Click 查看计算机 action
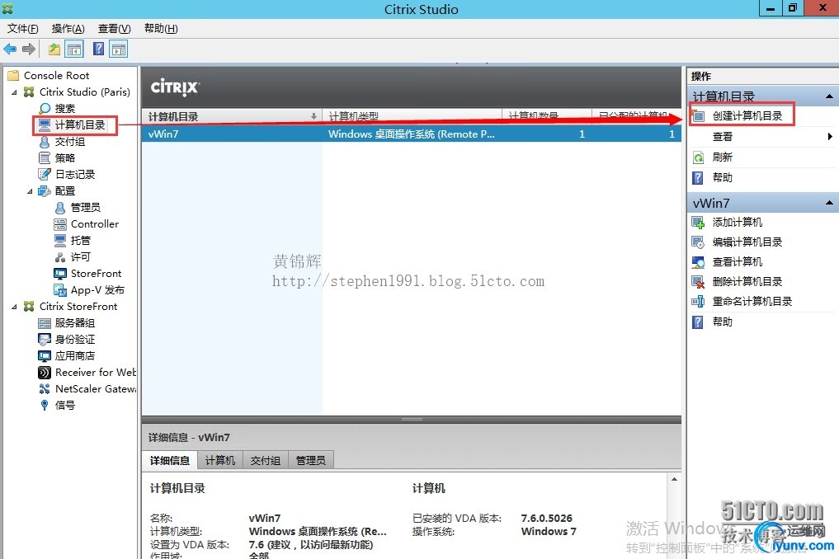 coord(738,262)
